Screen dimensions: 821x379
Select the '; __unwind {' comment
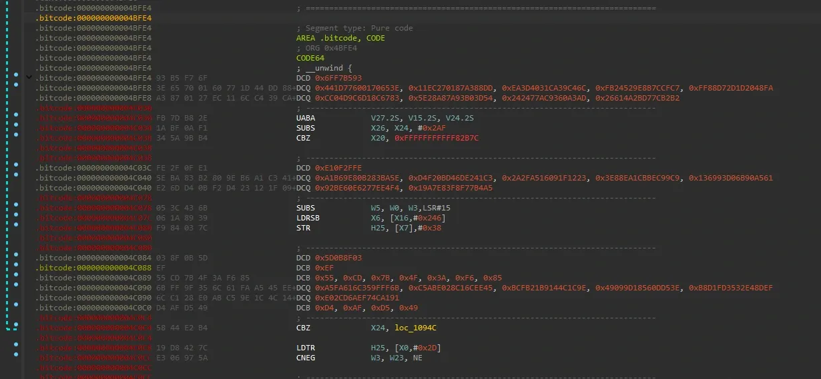324,68
